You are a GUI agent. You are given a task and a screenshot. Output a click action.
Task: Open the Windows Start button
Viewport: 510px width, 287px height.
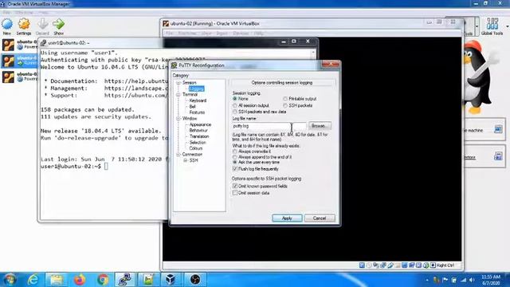point(10,280)
